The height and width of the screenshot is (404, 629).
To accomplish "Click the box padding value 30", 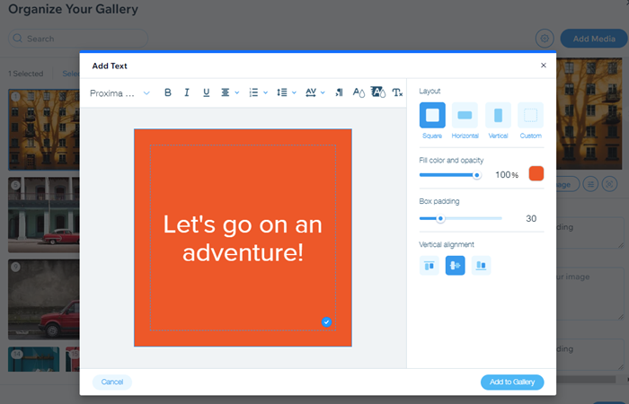I will (531, 218).
